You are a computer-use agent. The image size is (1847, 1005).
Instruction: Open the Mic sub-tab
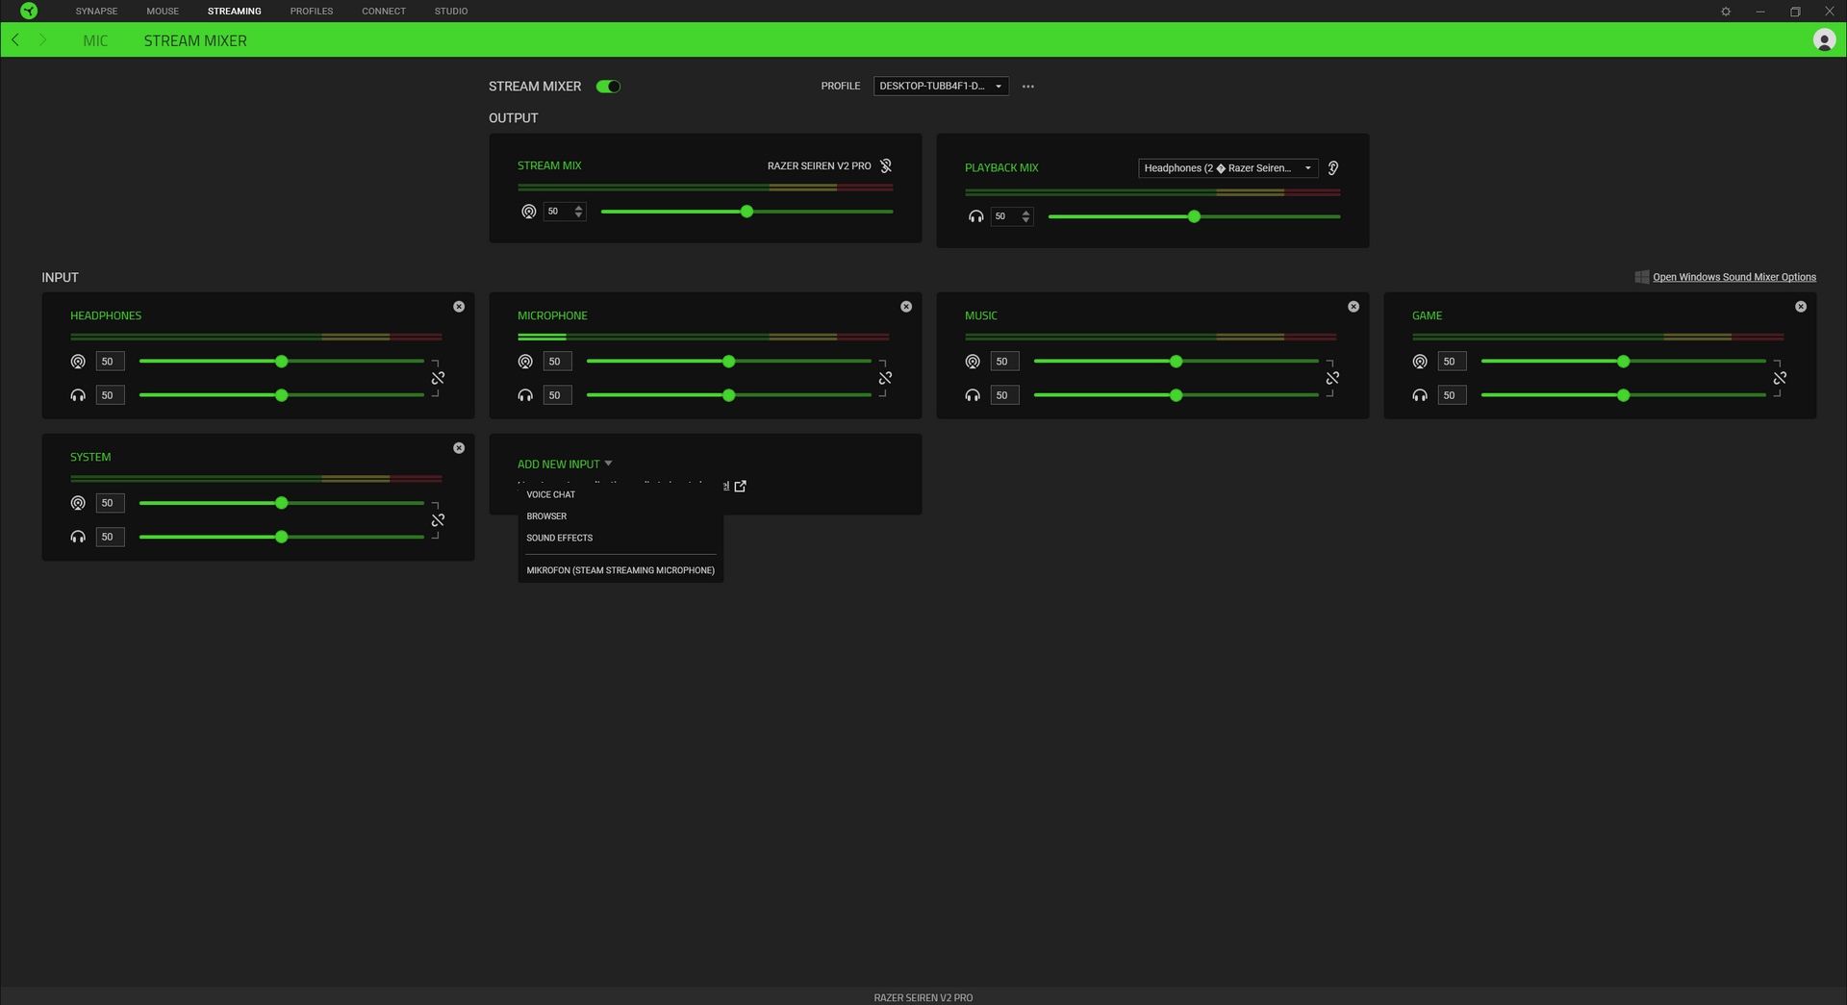pyautogui.click(x=95, y=40)
